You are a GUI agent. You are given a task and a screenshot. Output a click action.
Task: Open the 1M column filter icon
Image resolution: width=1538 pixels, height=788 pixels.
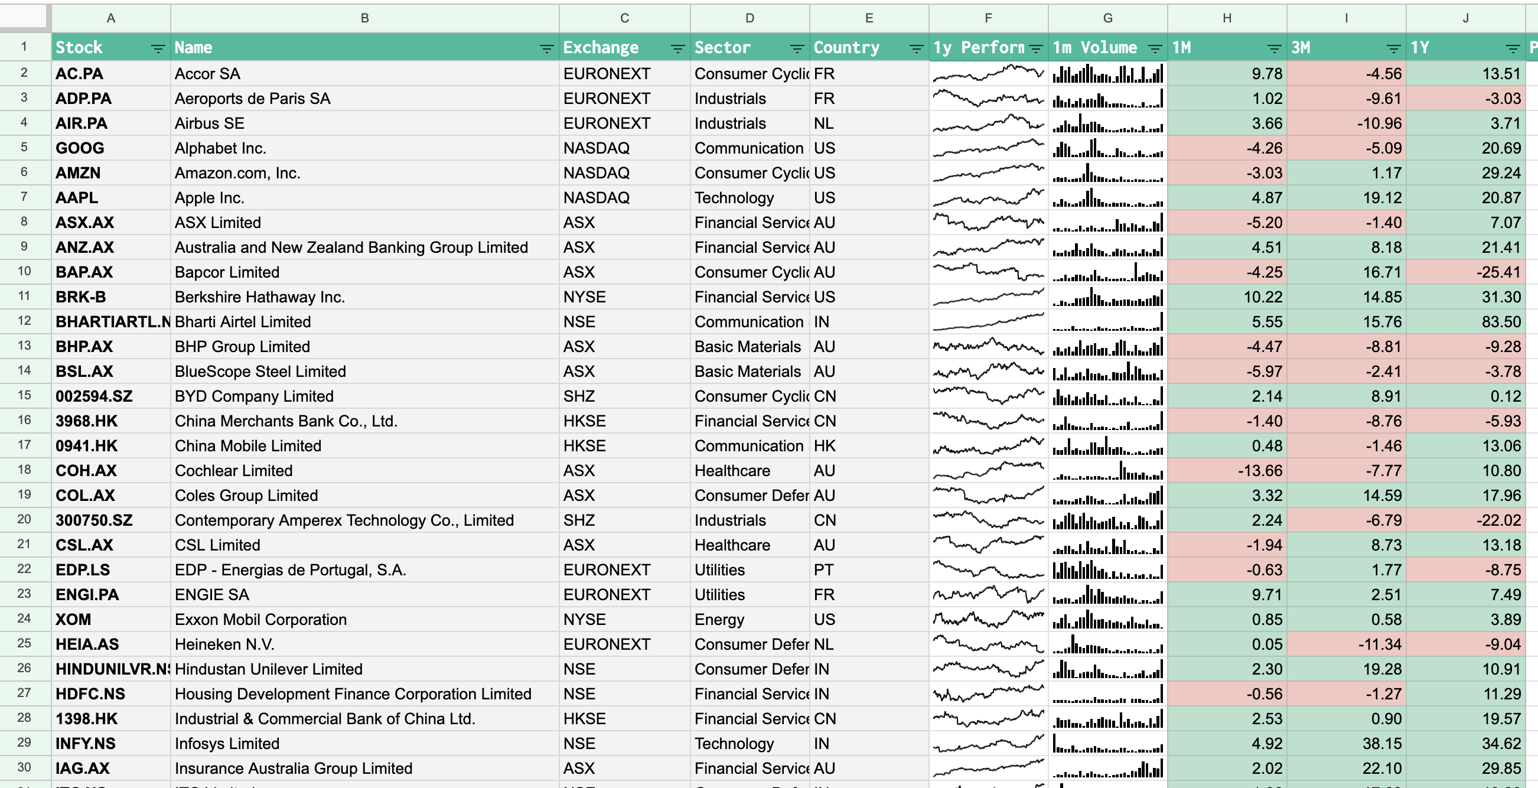pos(1274,48)
